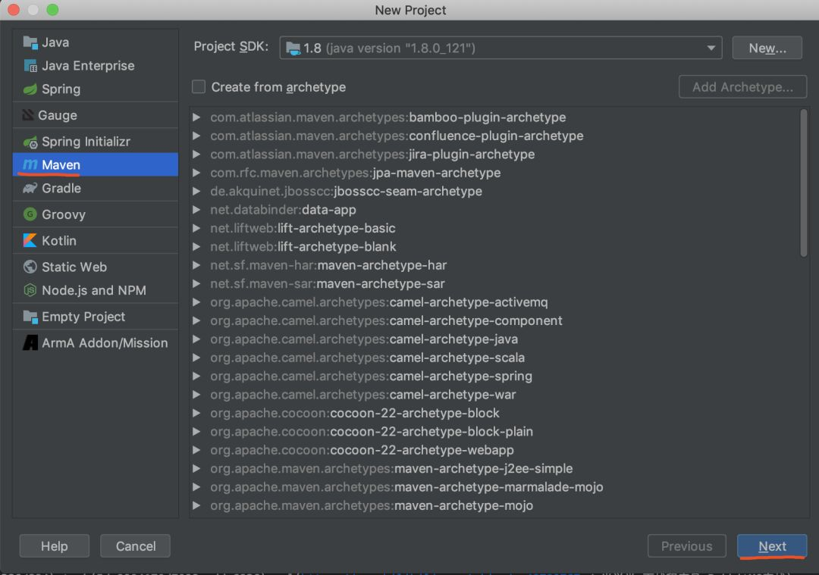
Task: Click the Cancel button
Action: click(x=135, y=545)
